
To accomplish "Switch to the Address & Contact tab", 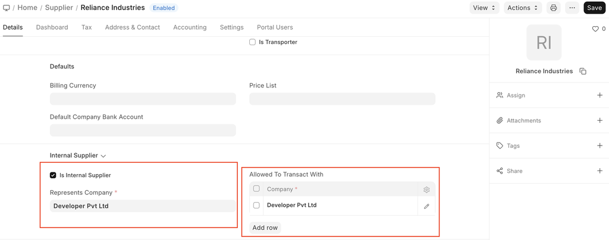I will click(x=132, y=27).
